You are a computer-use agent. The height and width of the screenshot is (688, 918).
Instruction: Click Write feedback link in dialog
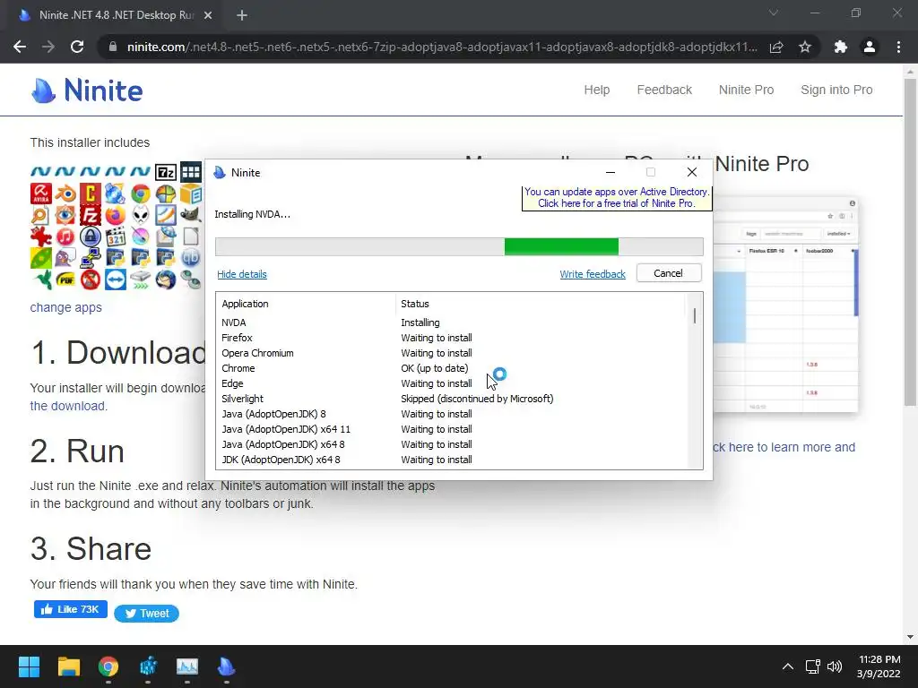pyautogui.click(x=593, y=274)
